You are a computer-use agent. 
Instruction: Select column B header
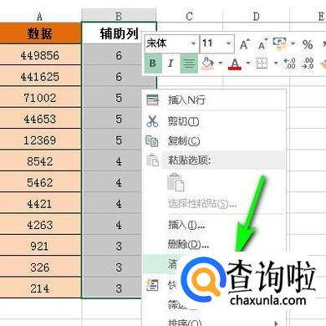pos(119,15)
